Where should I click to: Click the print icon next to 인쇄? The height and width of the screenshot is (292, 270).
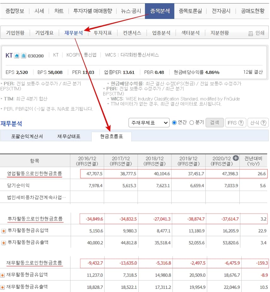point(251,33)
